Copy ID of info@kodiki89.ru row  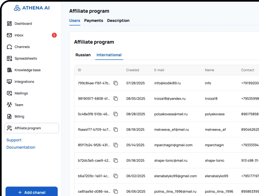coord(116,83)
